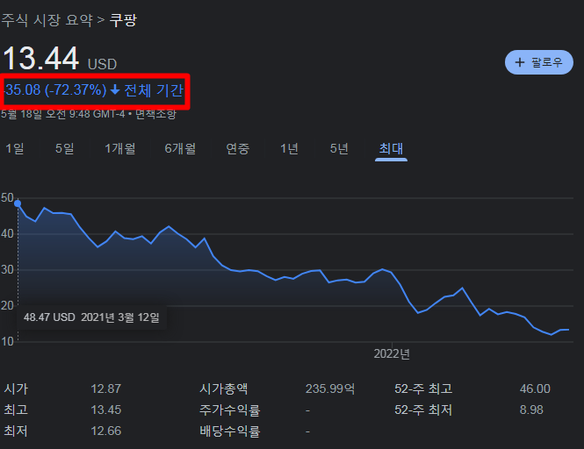The image size is (584, 449).
Task: Click the 2022년 axis label
Action: [392, 353]
